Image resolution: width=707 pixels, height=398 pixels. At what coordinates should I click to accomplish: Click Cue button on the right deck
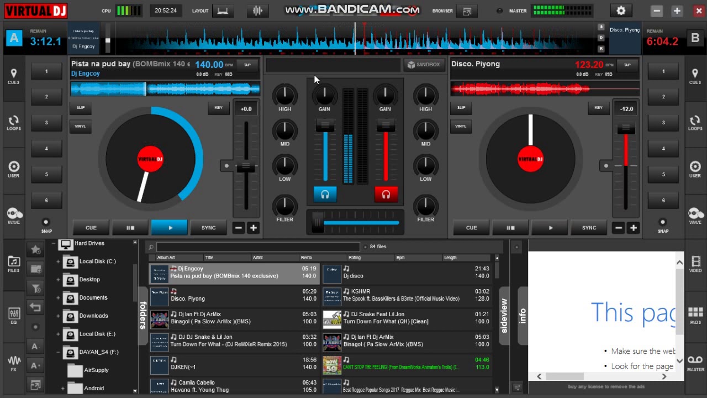[x=471, y=228]
